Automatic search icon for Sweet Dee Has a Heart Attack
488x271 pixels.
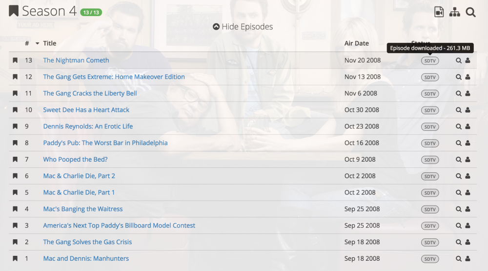click(458, 110)
